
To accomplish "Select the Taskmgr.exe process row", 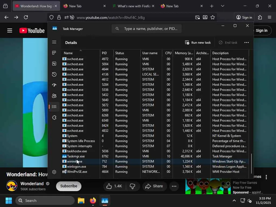I will (x=76, y=156).
